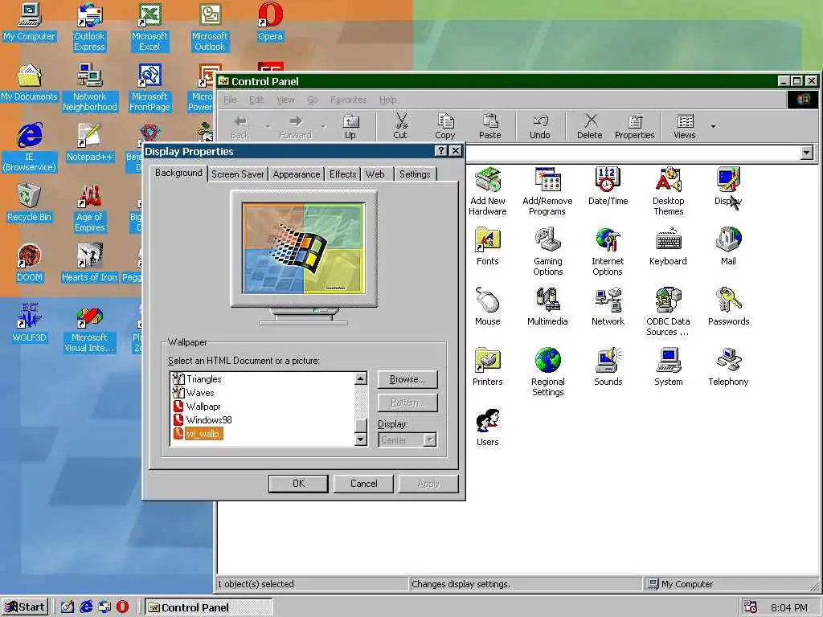Open the Favorites menu
Screen dimensions: 823x617
tap(348, 100)
